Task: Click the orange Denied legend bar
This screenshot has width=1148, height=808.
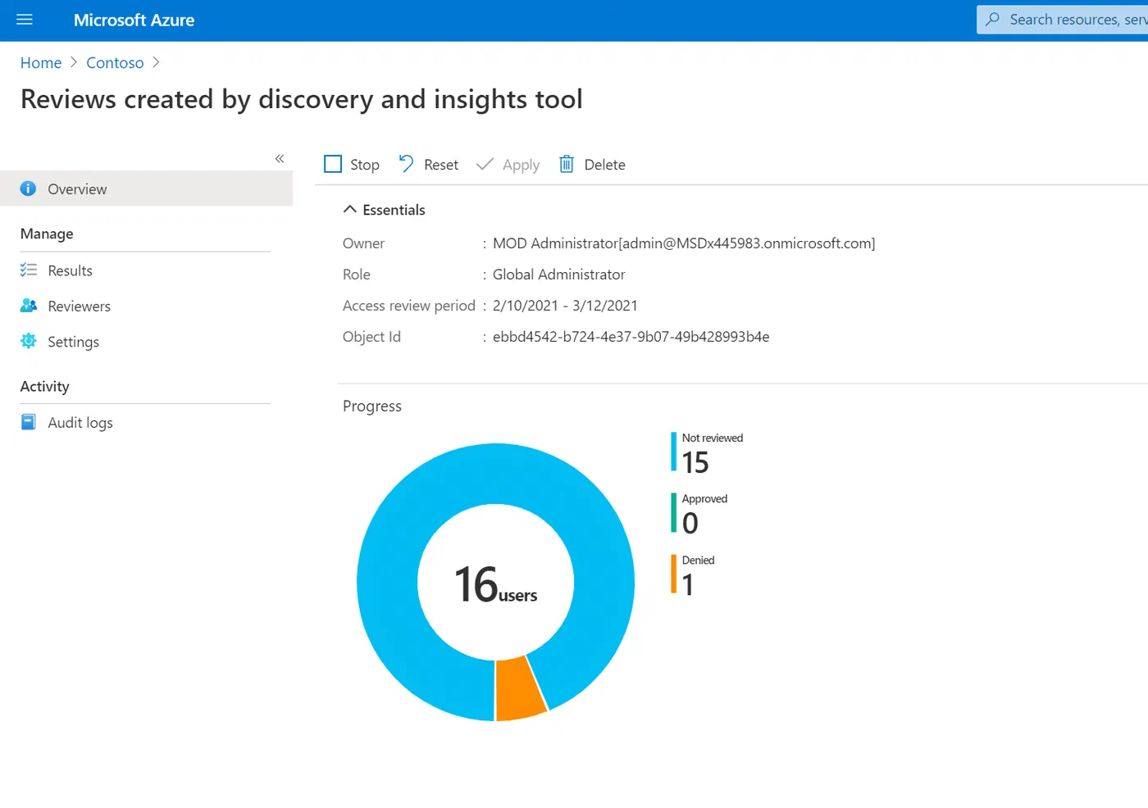Action: (674, 574)
